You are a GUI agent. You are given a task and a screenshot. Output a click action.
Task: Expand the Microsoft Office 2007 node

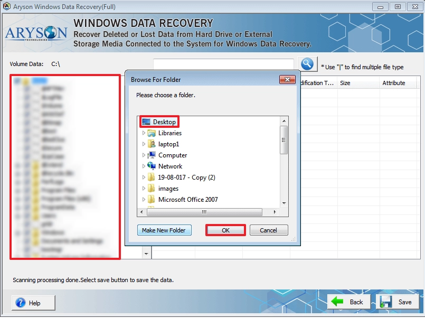tap(144, 200)
